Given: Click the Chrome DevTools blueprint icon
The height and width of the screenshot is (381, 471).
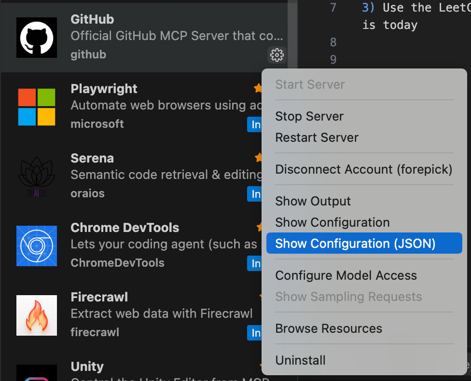Looking at the screenshot, I should (37, 246).
